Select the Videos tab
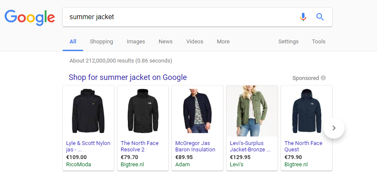Screen dimensions: 377x182 point(194,42)
